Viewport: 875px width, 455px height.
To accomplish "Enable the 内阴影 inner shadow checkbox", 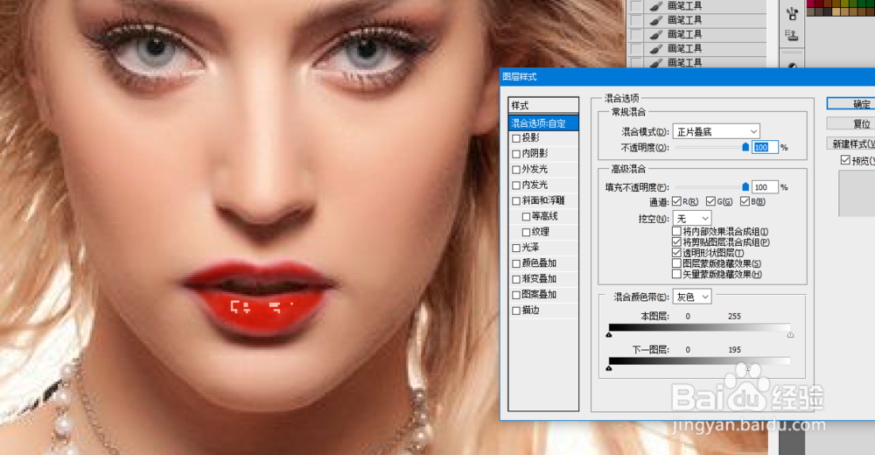I will (x=516, y=153).
